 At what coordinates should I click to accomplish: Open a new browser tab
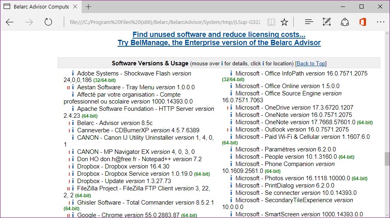[x=88, y=6]
